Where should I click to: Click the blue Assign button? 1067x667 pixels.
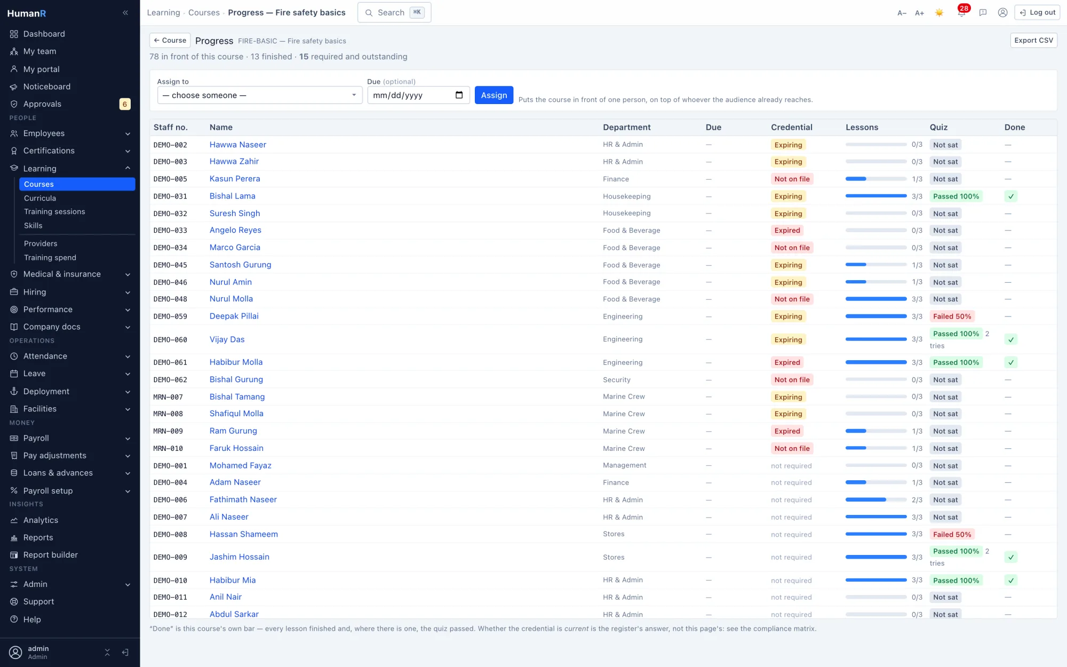point(494,95)
